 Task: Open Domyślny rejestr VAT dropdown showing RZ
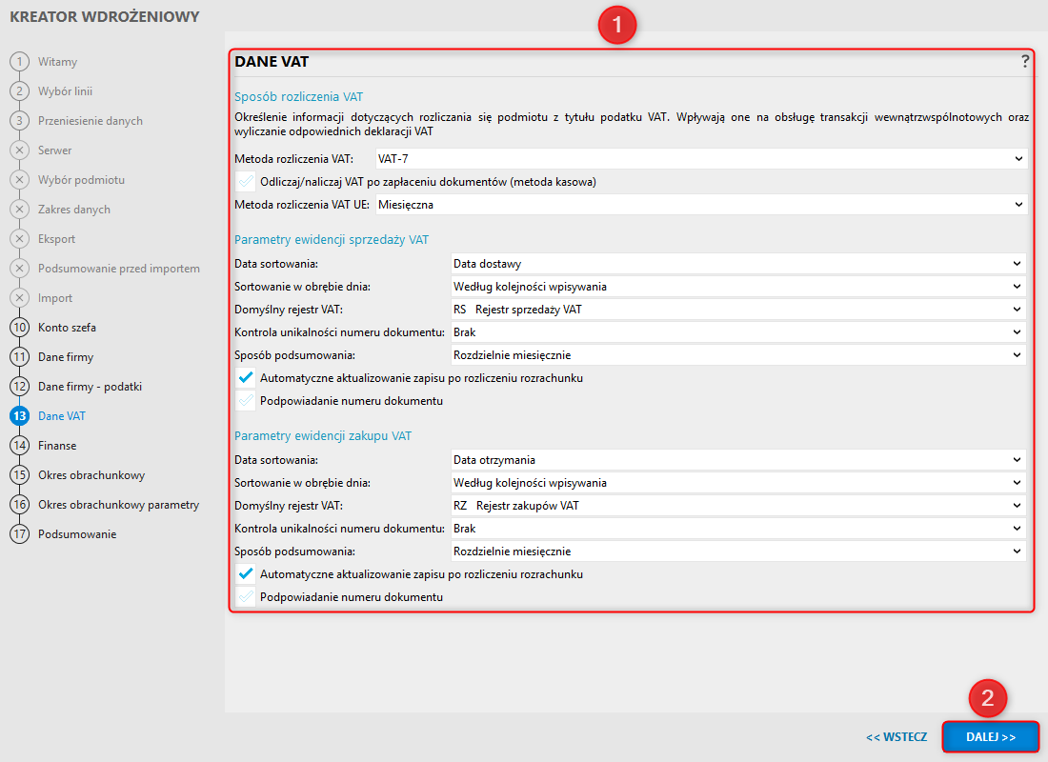pos(738,506)
